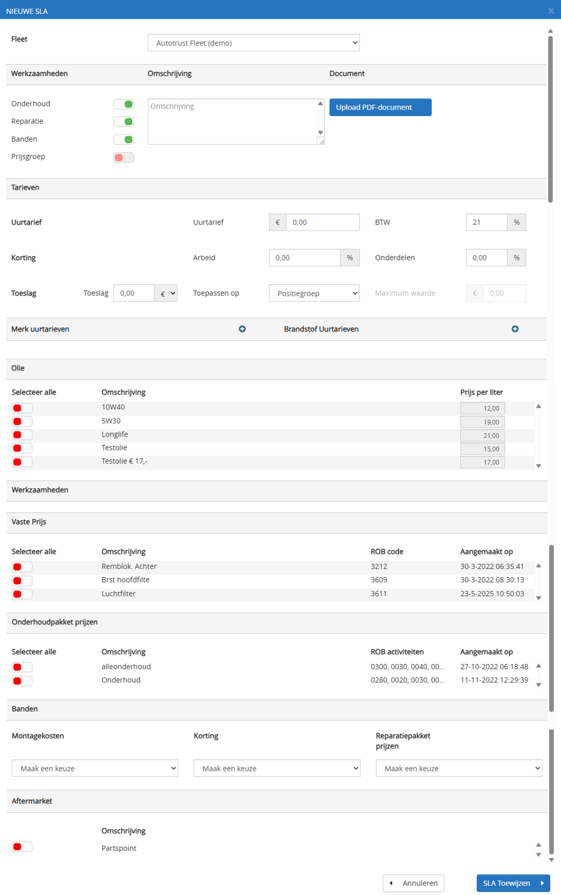This screenshot has width=561, height=895.
Task: Open the Fleet dropdown
Action: 253,43
